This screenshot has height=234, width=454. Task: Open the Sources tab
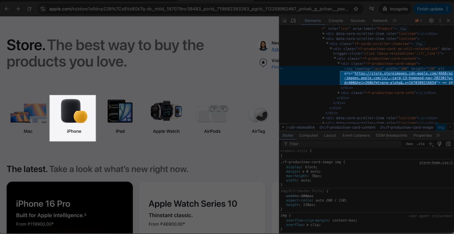[x=358, y=20]
